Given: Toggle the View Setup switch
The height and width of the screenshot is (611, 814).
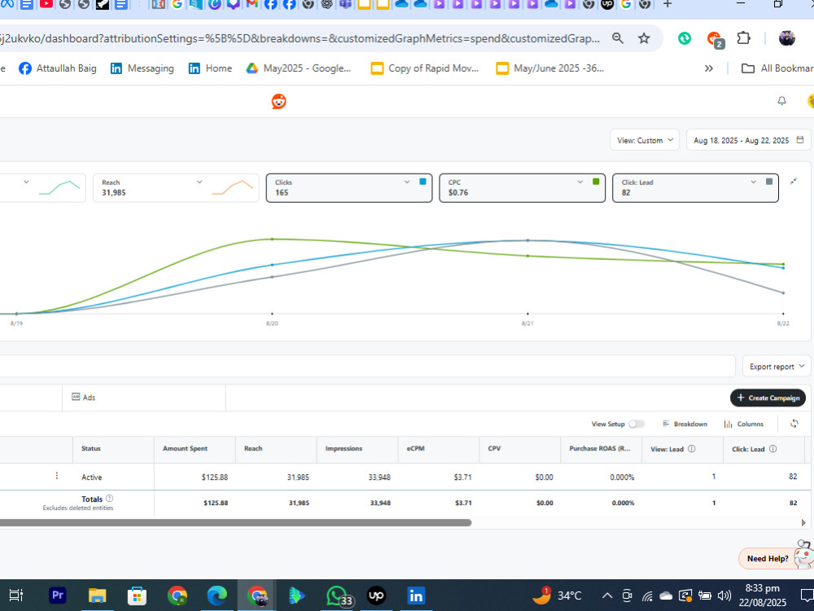Looking at the screenshot, I should tap(636, 424).
